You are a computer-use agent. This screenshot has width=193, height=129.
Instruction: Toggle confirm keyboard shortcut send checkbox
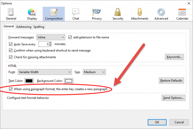pyautogui.click(x=11, y=50)
